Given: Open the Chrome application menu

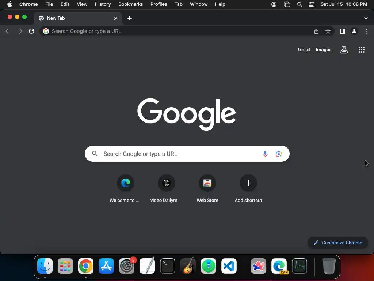Looking at the screenshot, I should tap(28, 4).
